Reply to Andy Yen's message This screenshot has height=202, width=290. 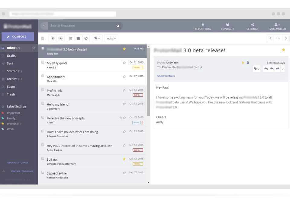(x=266, y=69)
